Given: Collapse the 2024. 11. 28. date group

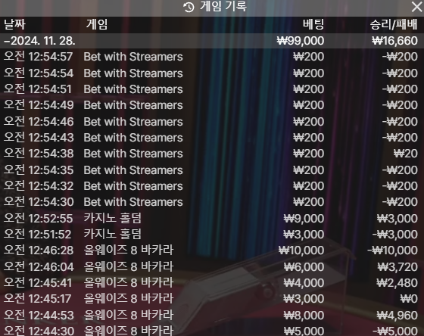Looking at the screenshot, I should coord(212,41).
